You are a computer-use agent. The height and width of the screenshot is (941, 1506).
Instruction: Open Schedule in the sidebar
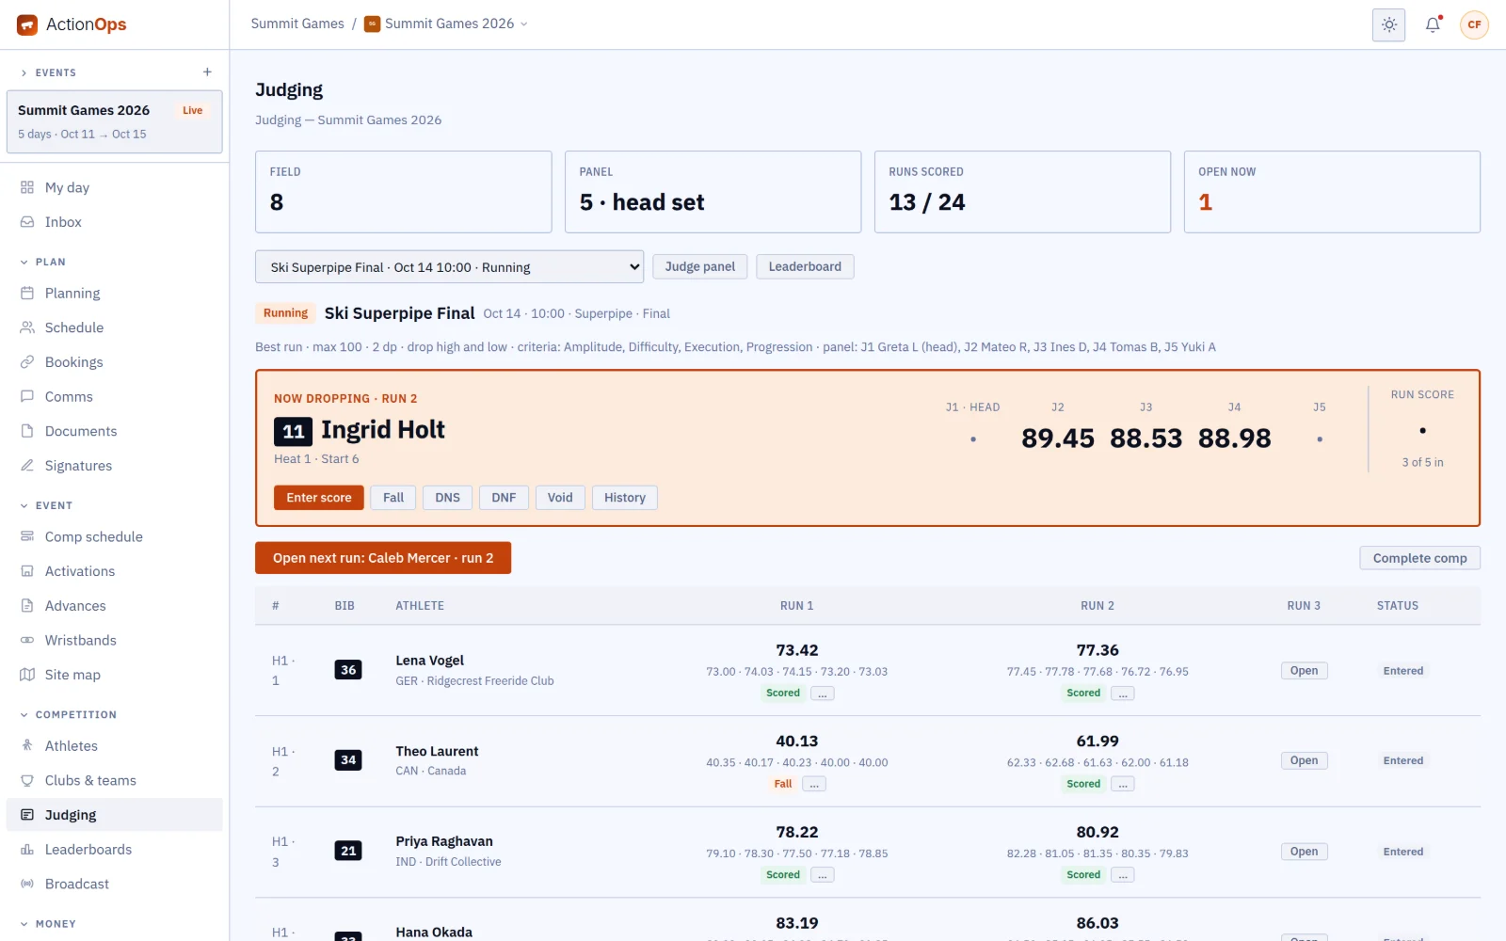pos(114,327)
